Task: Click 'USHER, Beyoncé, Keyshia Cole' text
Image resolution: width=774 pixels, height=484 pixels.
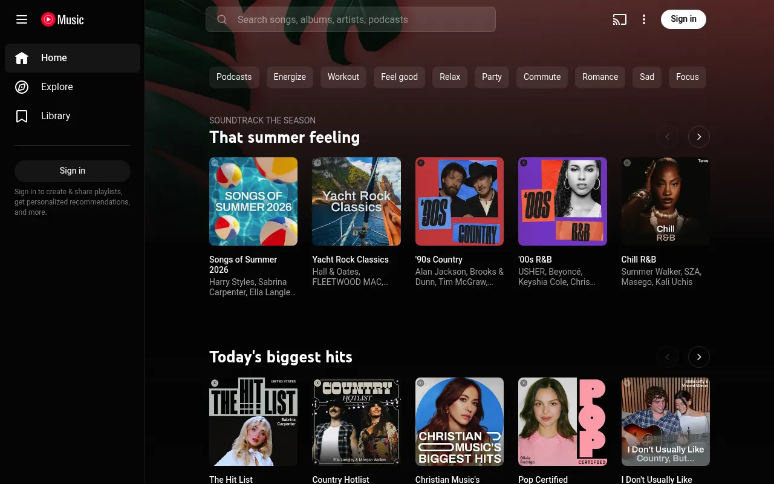Action: point(557,277)
